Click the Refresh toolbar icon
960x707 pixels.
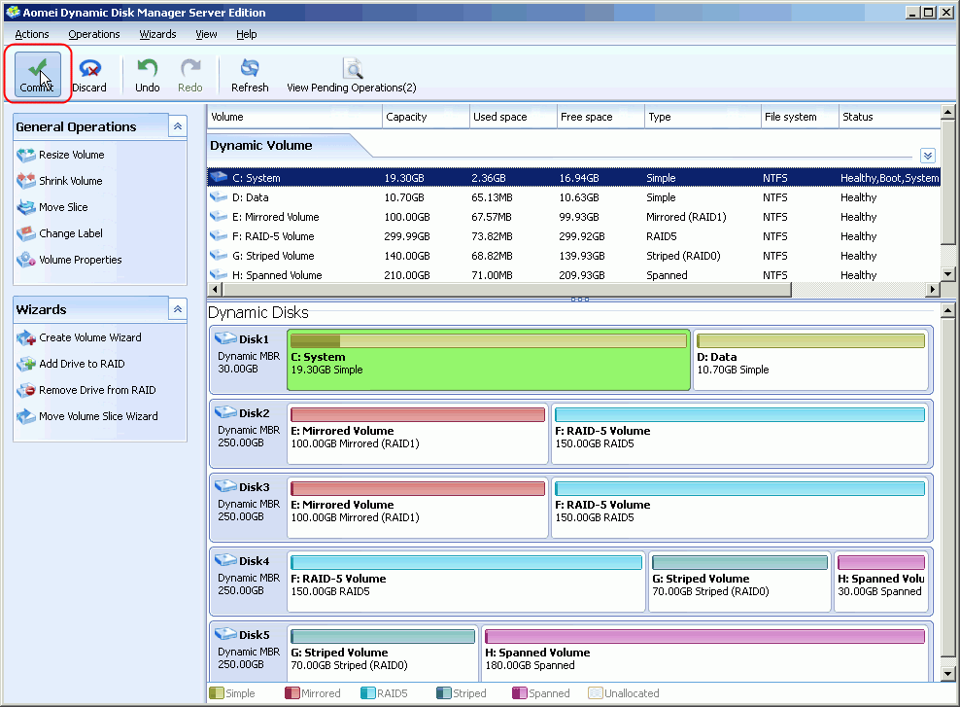250,75
